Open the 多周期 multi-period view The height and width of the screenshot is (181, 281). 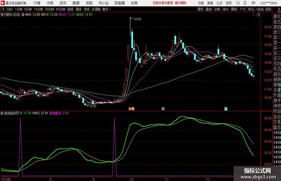[x=96, y=9]
